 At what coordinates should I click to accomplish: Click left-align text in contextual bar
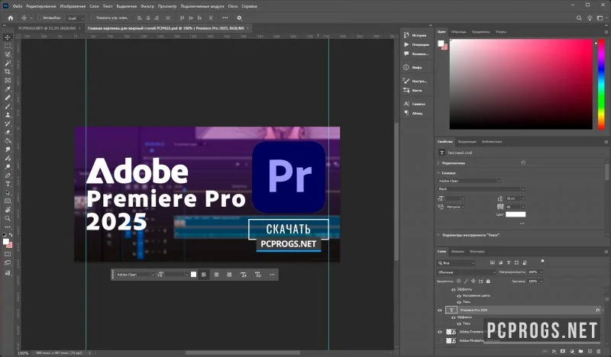[204, 275]
